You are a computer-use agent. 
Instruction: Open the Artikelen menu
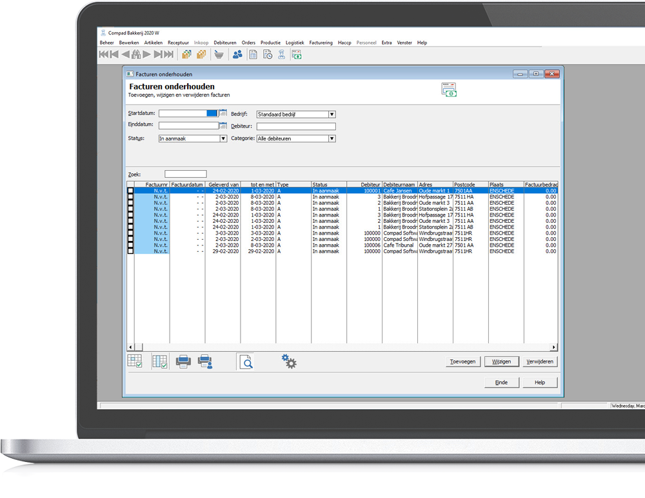click(153, 43)
